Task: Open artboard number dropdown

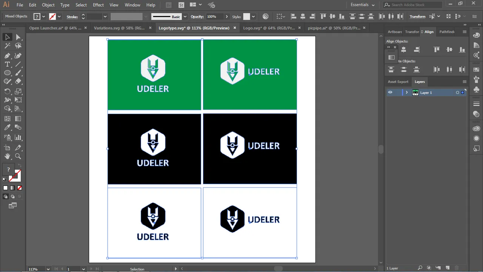Action: (x=83, y=269)
